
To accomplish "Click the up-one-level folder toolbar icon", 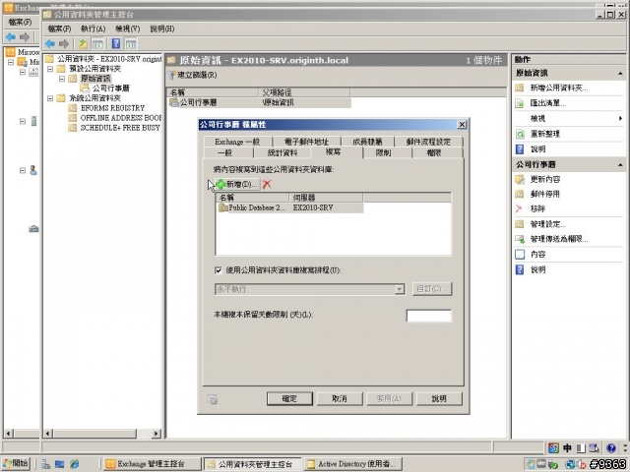I will coord(83,43).
